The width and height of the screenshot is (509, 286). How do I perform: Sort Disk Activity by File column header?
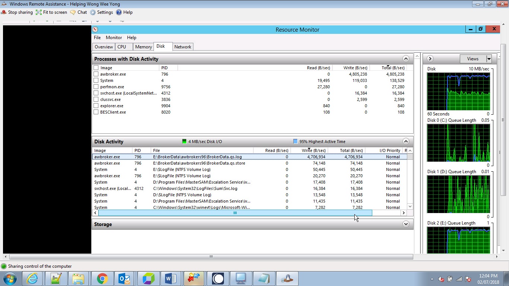(x=202, y=150)
